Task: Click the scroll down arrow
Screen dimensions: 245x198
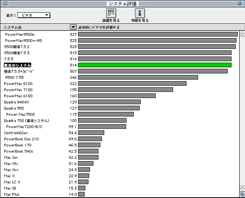Action: [242, 189]
